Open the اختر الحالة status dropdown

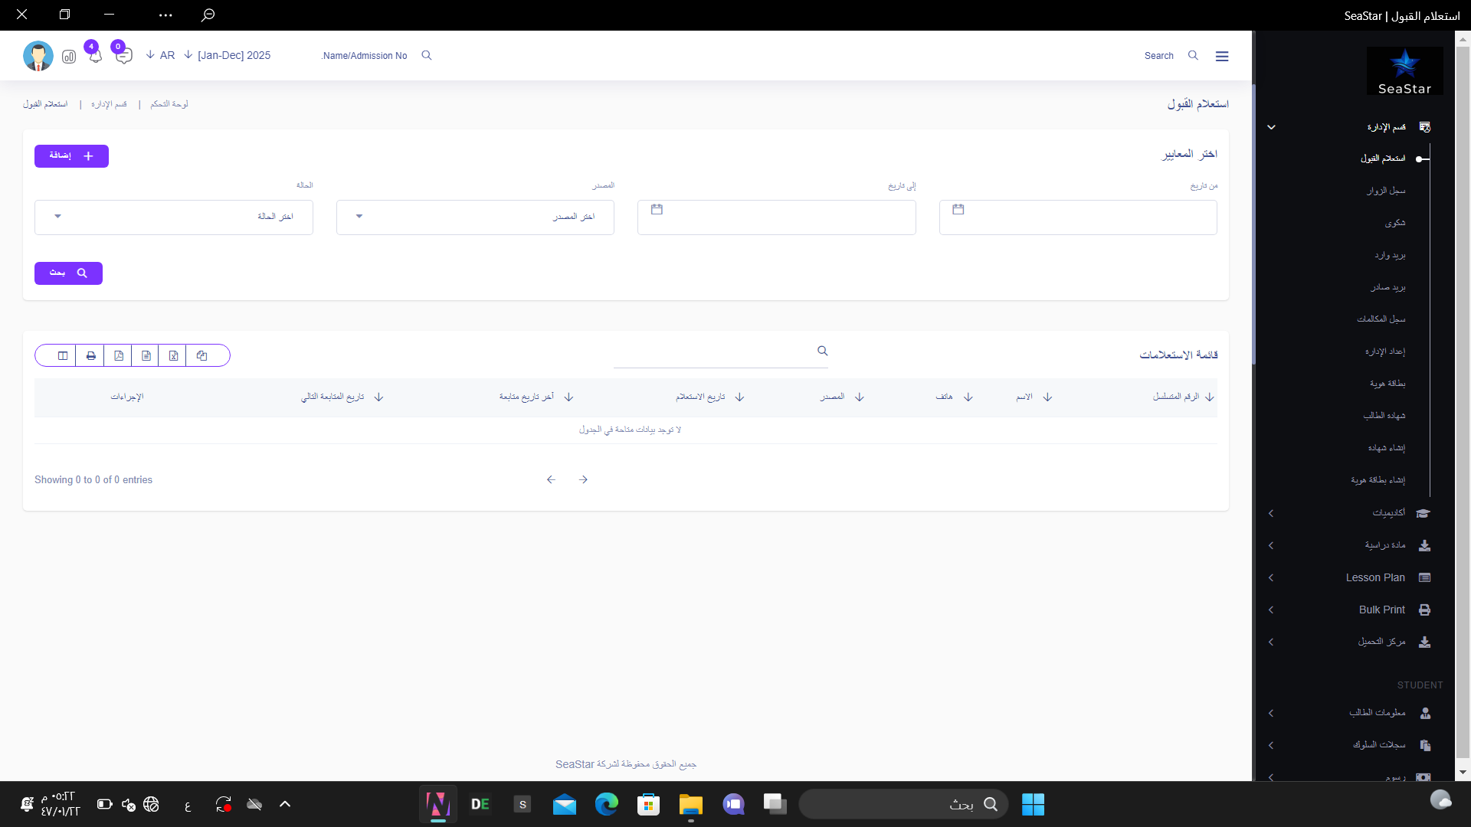point(174,217)
